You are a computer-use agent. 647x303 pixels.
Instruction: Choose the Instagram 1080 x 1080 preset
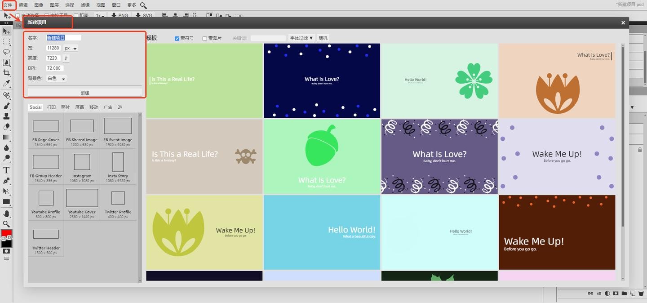[x=82, y=166]
